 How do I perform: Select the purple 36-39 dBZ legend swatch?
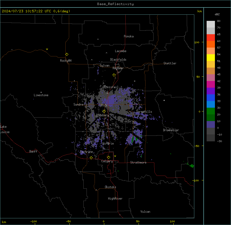[x=211, y=91]
